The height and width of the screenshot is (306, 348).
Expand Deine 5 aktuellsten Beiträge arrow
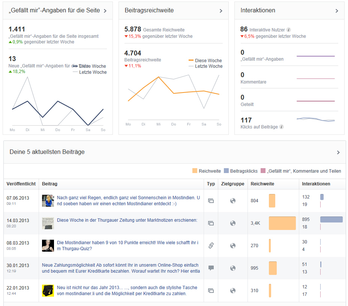pyautogui.click(x=338, y=152)
